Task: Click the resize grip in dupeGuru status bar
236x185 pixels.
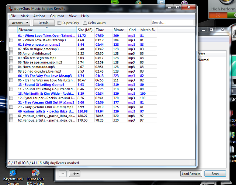Action: point(194,164)
